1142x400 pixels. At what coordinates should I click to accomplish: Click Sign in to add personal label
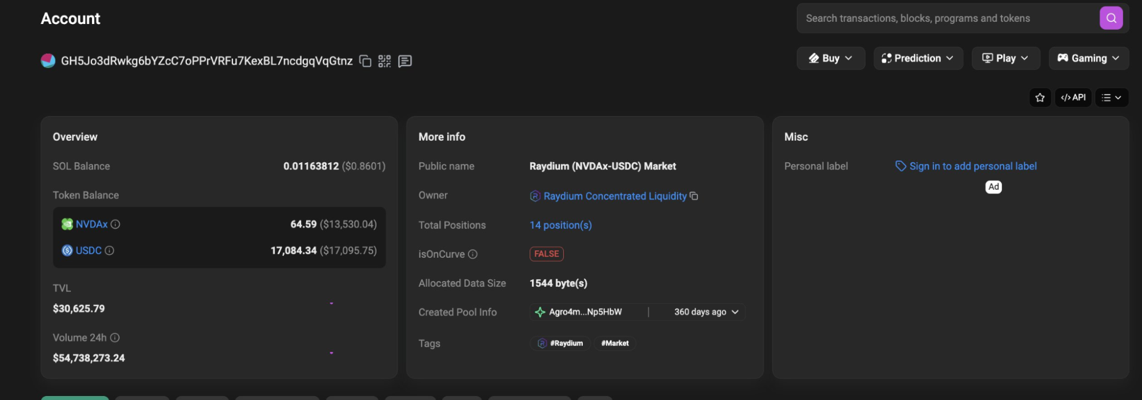click(x=973, y=166)
